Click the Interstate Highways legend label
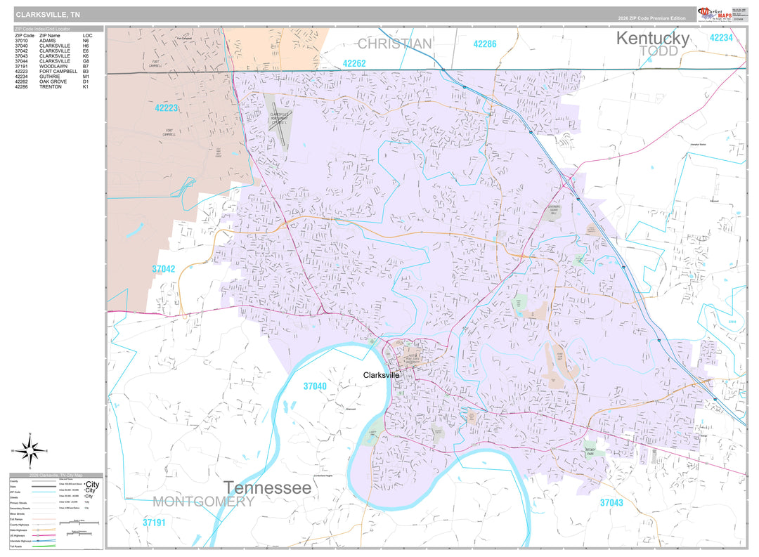759x557 pixels. click(20, 541)
